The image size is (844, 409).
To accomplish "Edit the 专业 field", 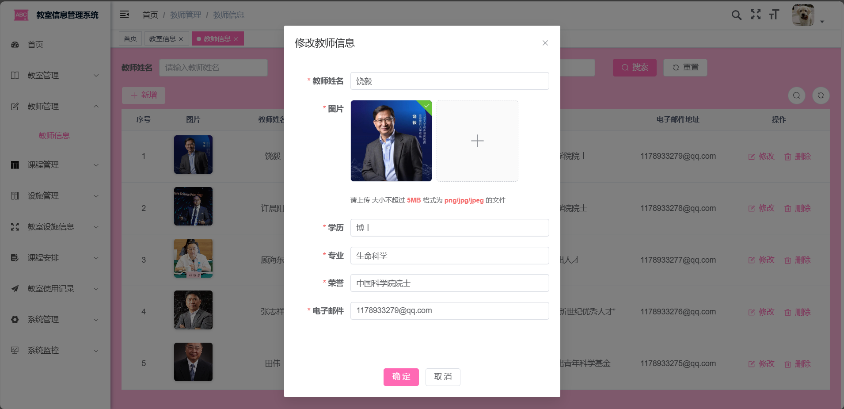I will tap(450, 256).
